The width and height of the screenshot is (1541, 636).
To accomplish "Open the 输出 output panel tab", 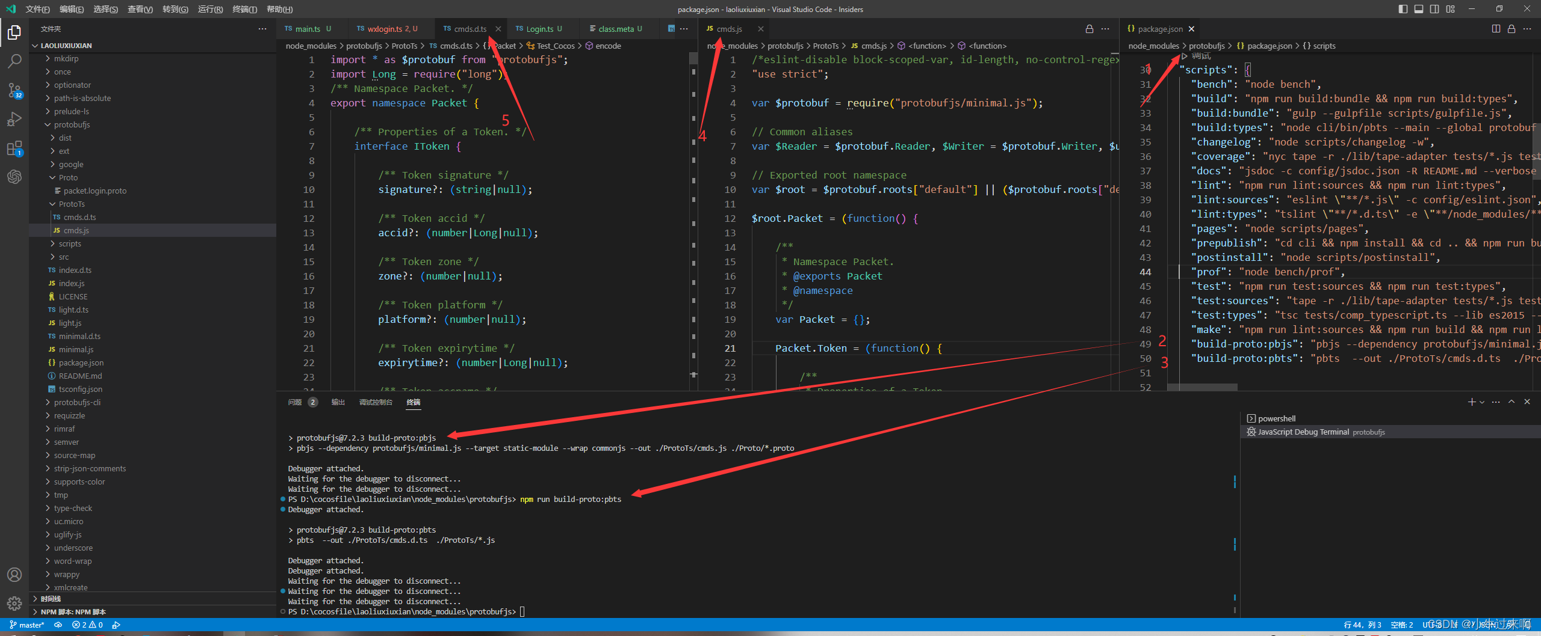I will [338, 402].
